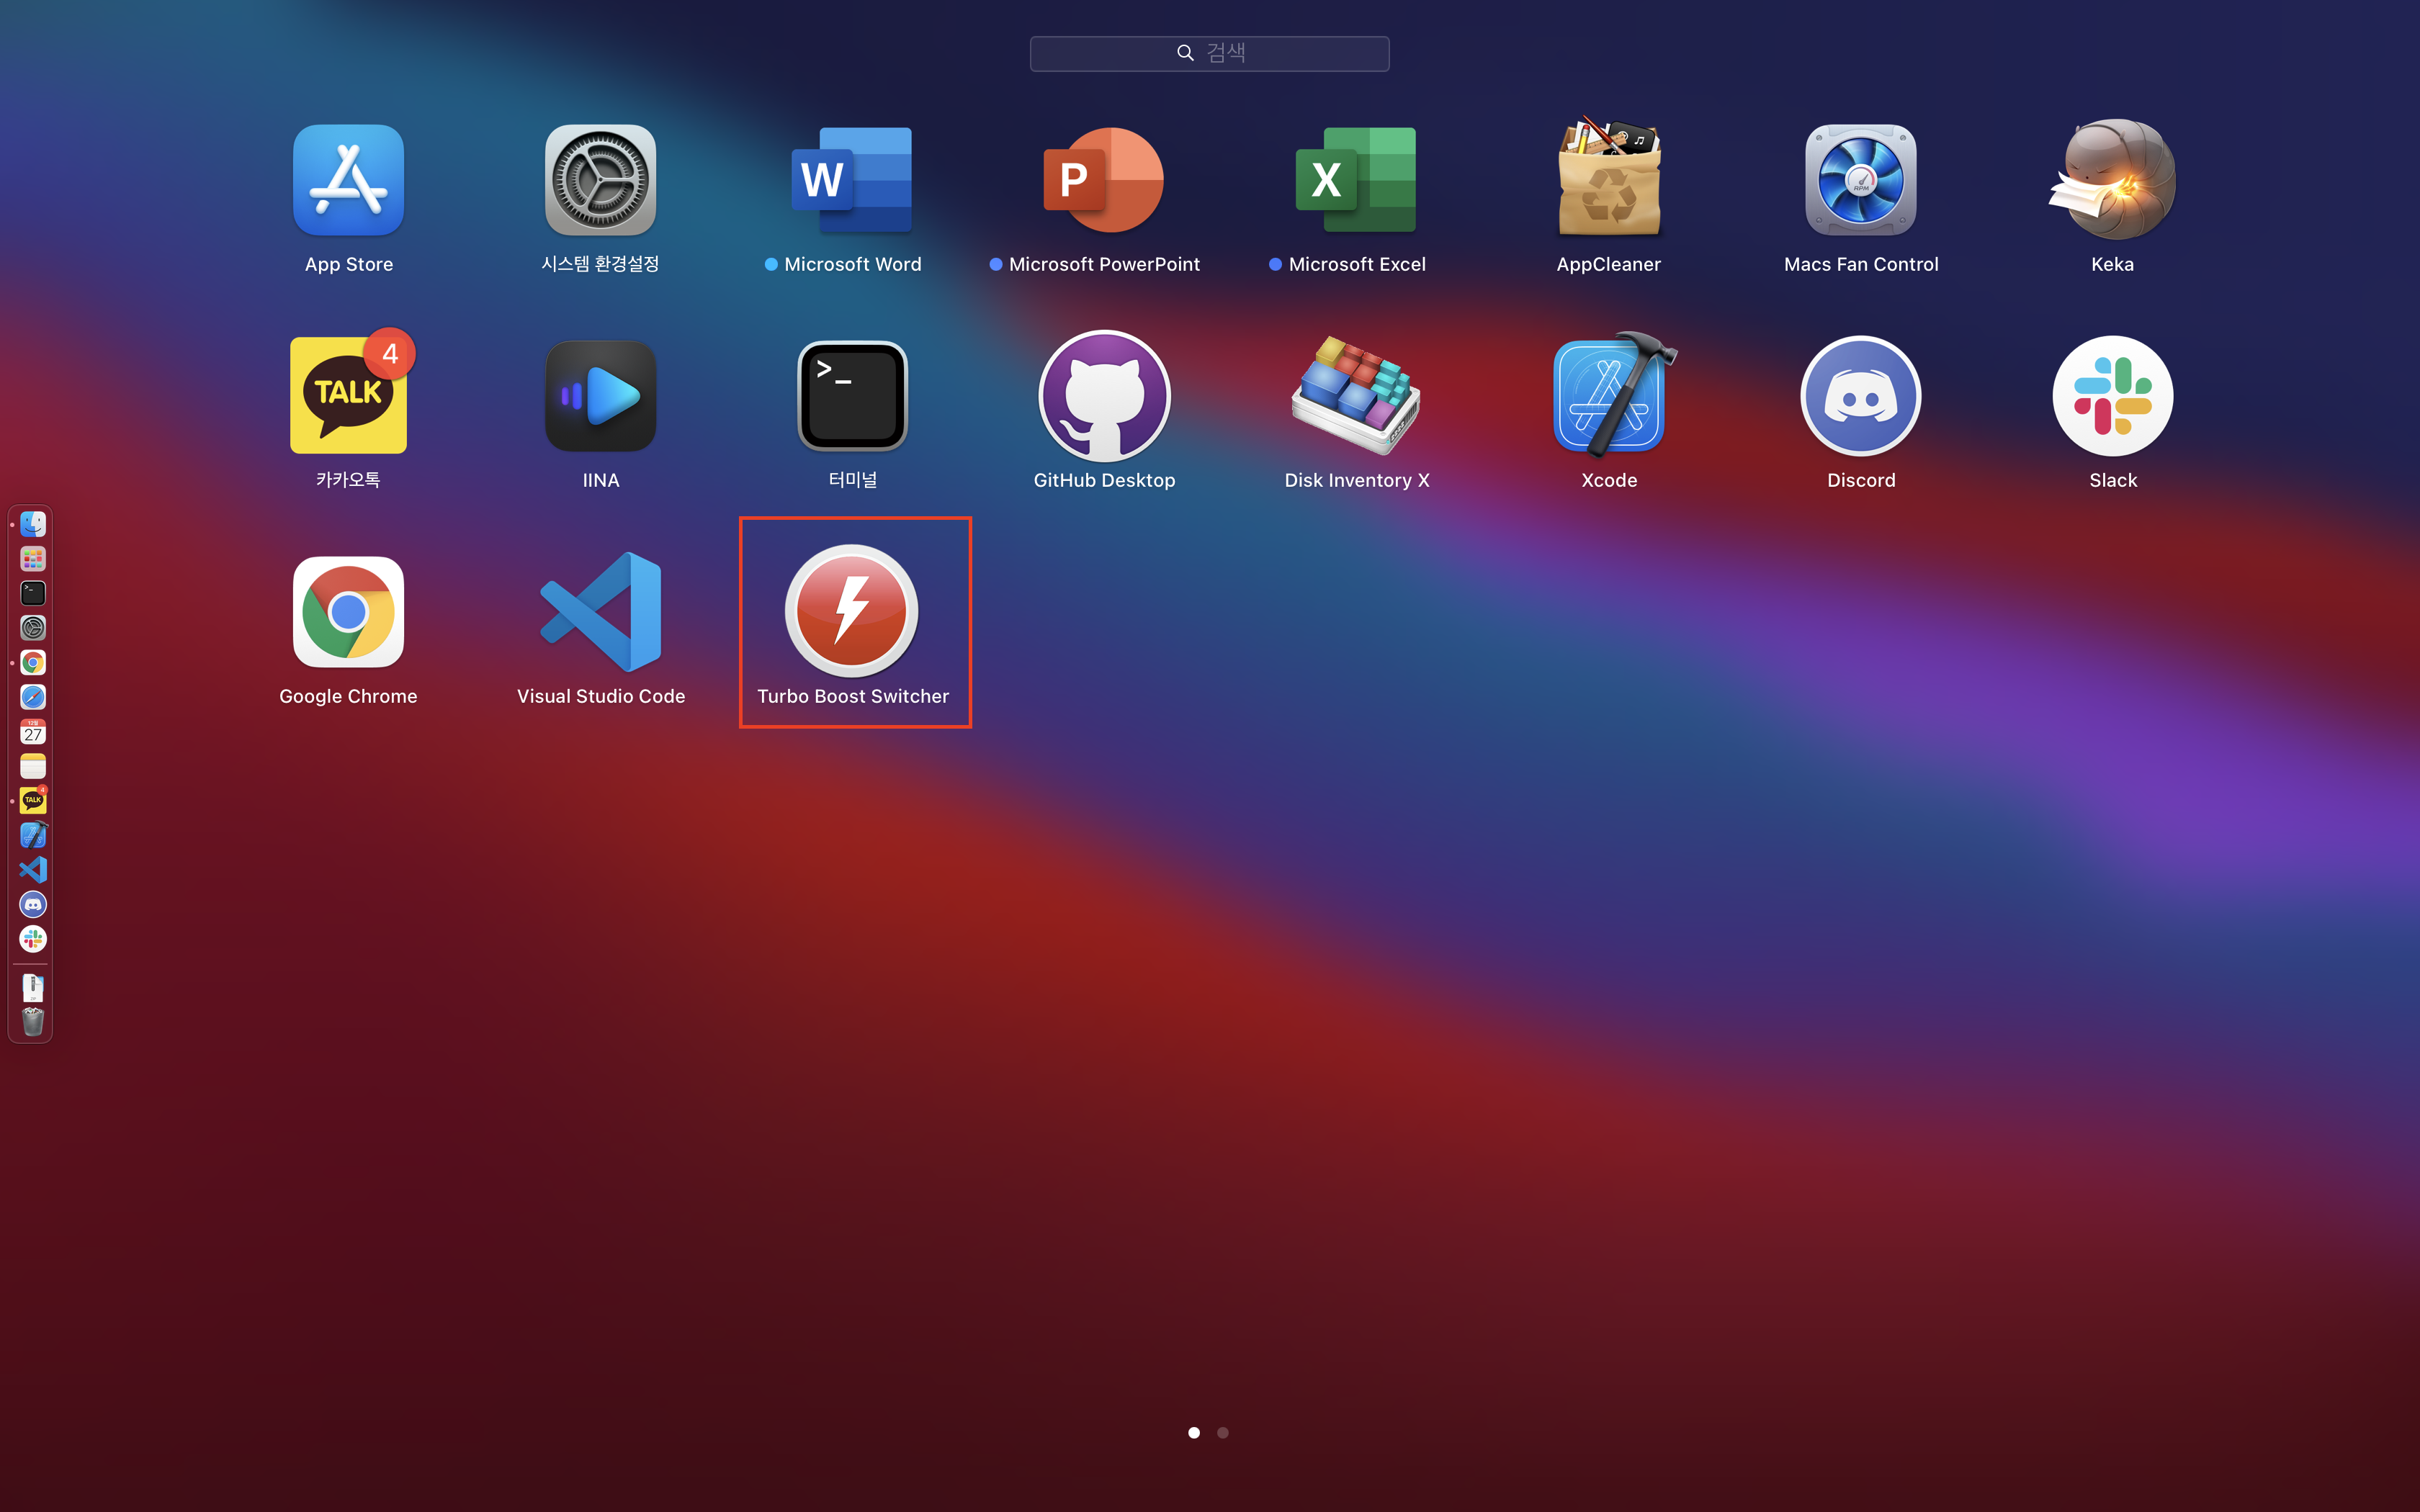The image size is (2420, 1512).
Task: Launch Disk Inventory X
Action: pyautogui.click(x=1356, y=397)
